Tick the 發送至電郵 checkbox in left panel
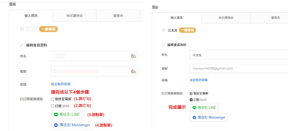Viewport: 288px width, 131px height. click(x=53, y=99)
